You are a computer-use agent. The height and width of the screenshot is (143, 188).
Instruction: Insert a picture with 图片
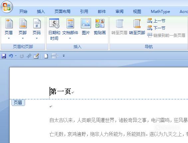[86, 27]
